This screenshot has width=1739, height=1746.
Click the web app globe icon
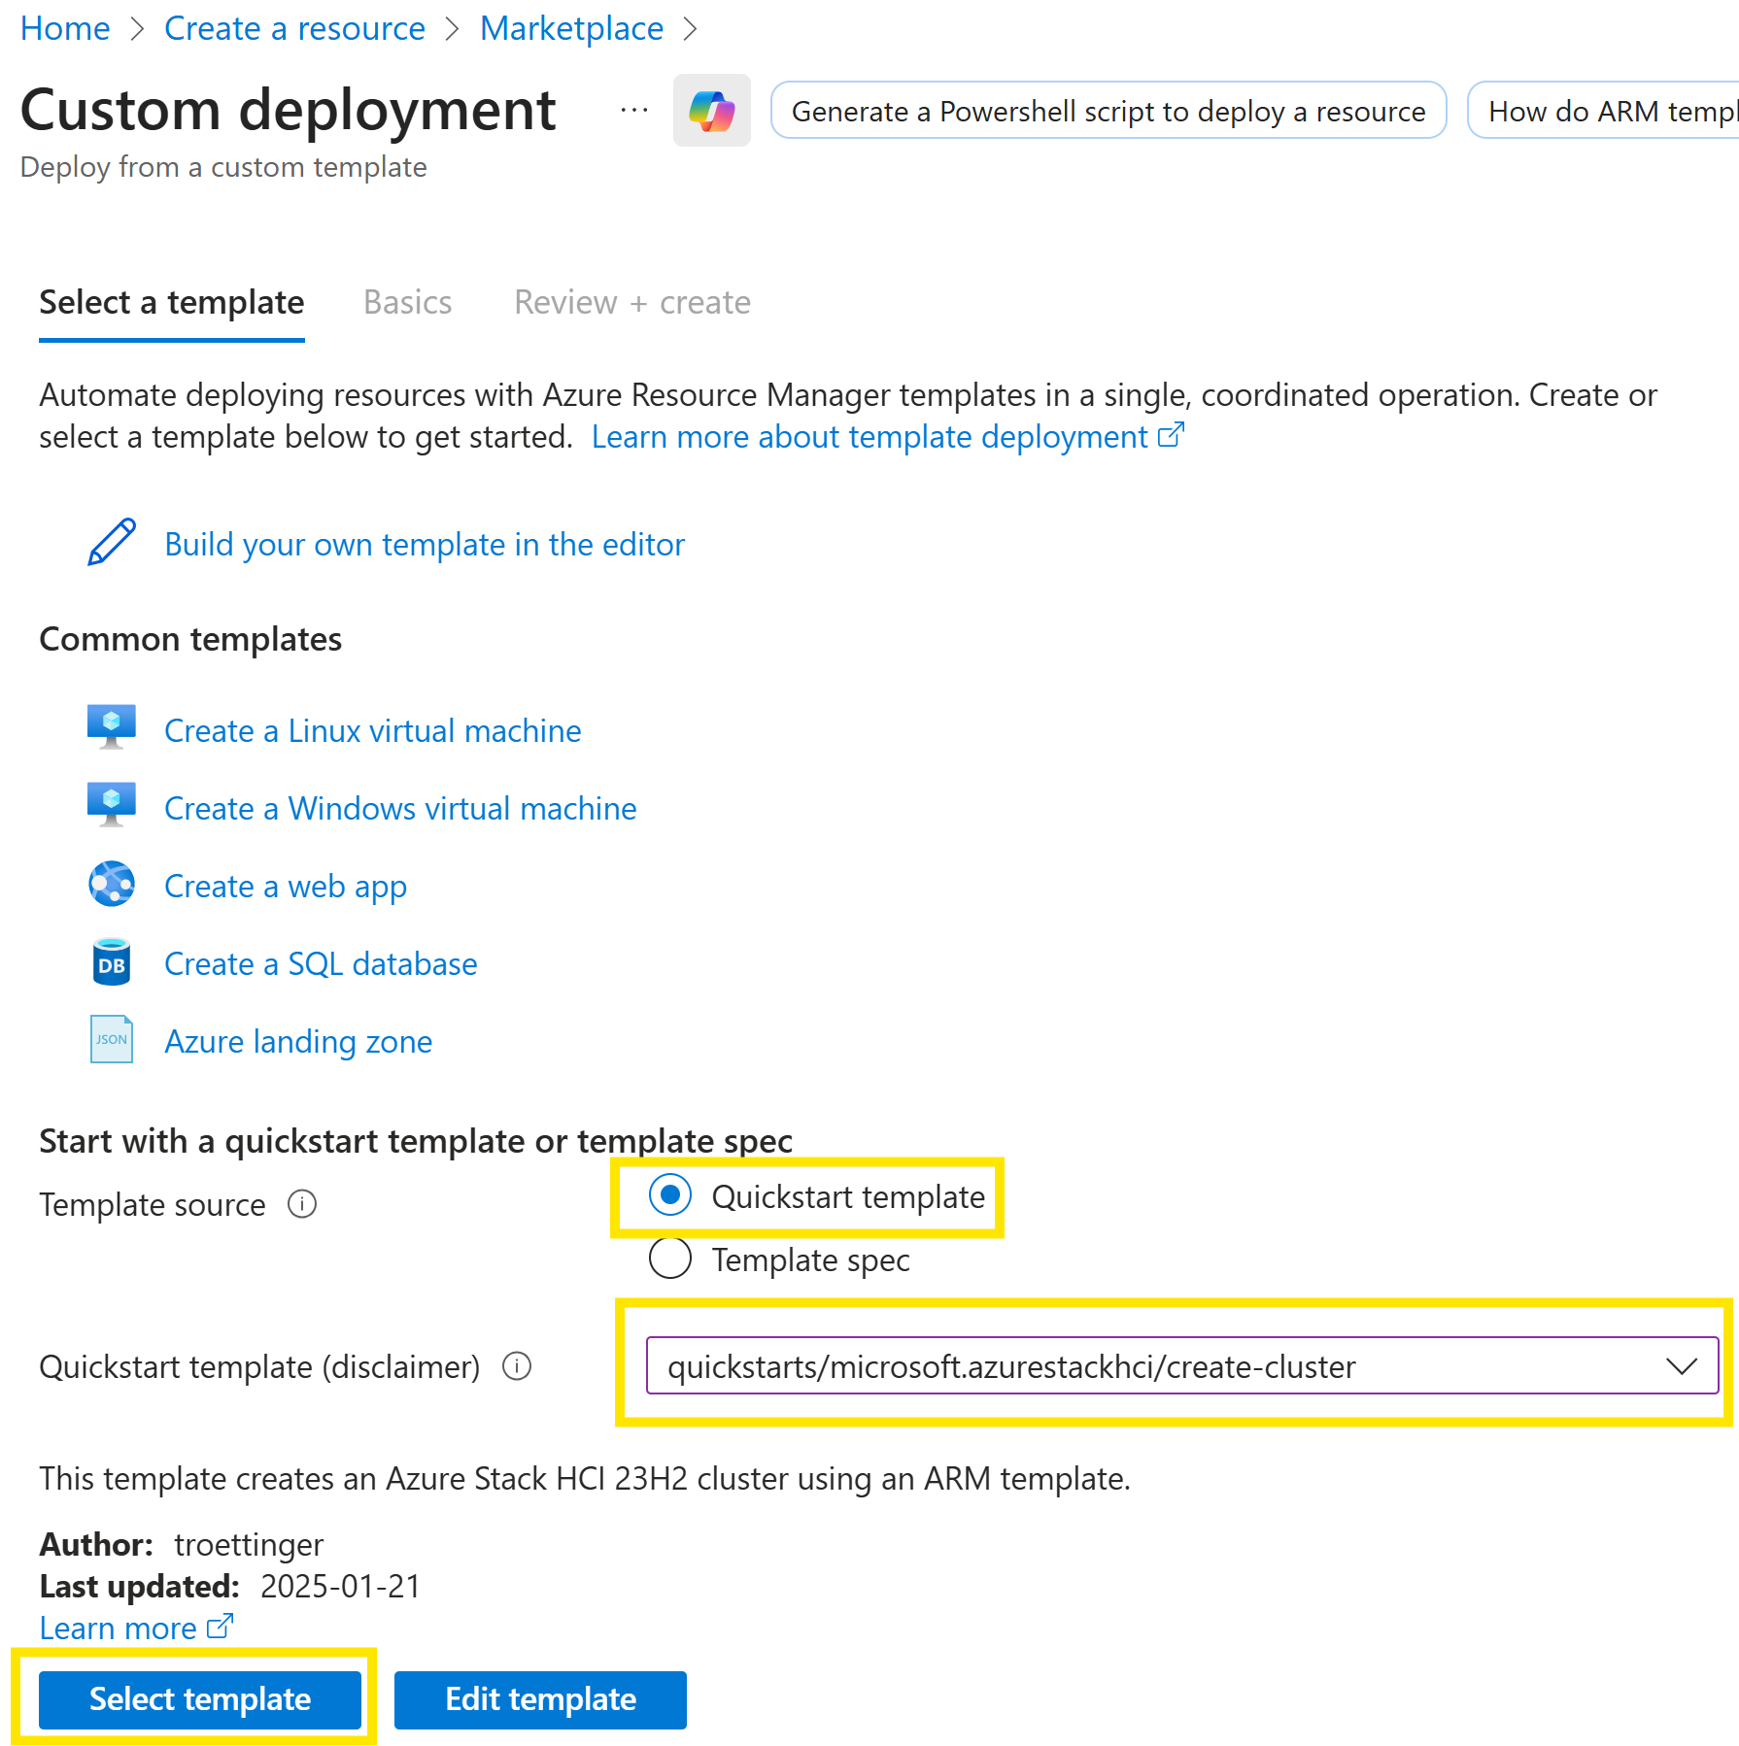coord(112,884)
